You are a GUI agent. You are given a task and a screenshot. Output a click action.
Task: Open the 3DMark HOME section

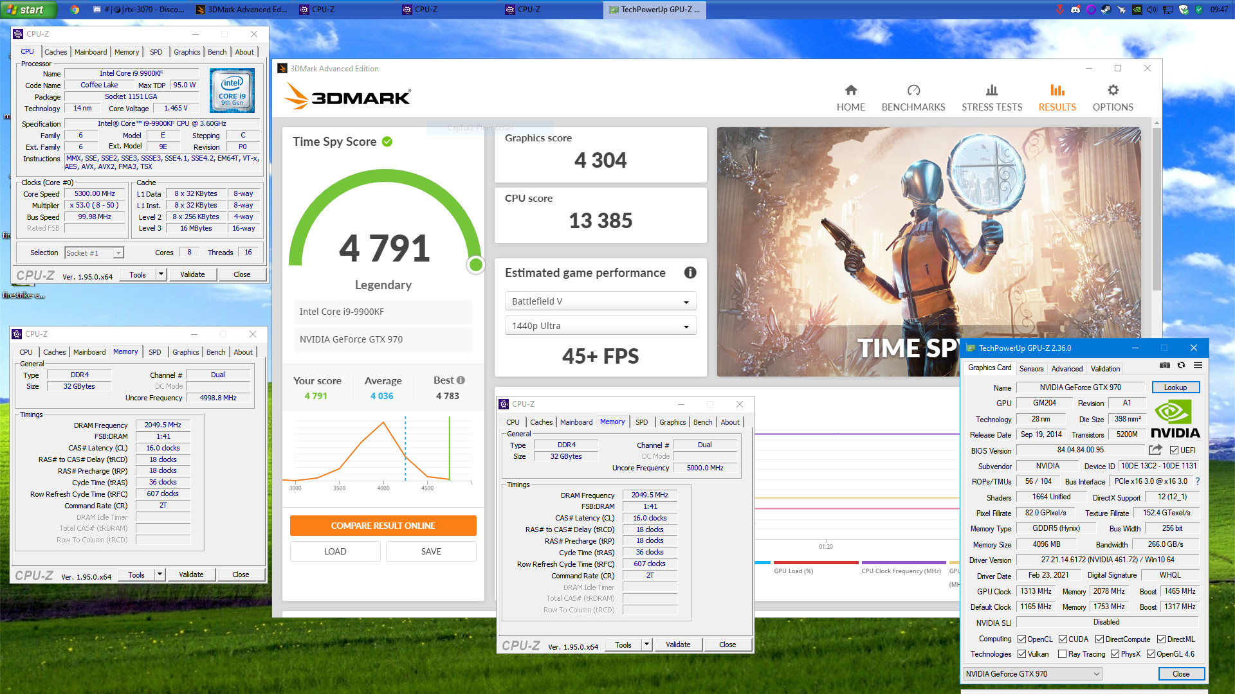[850, 98]
